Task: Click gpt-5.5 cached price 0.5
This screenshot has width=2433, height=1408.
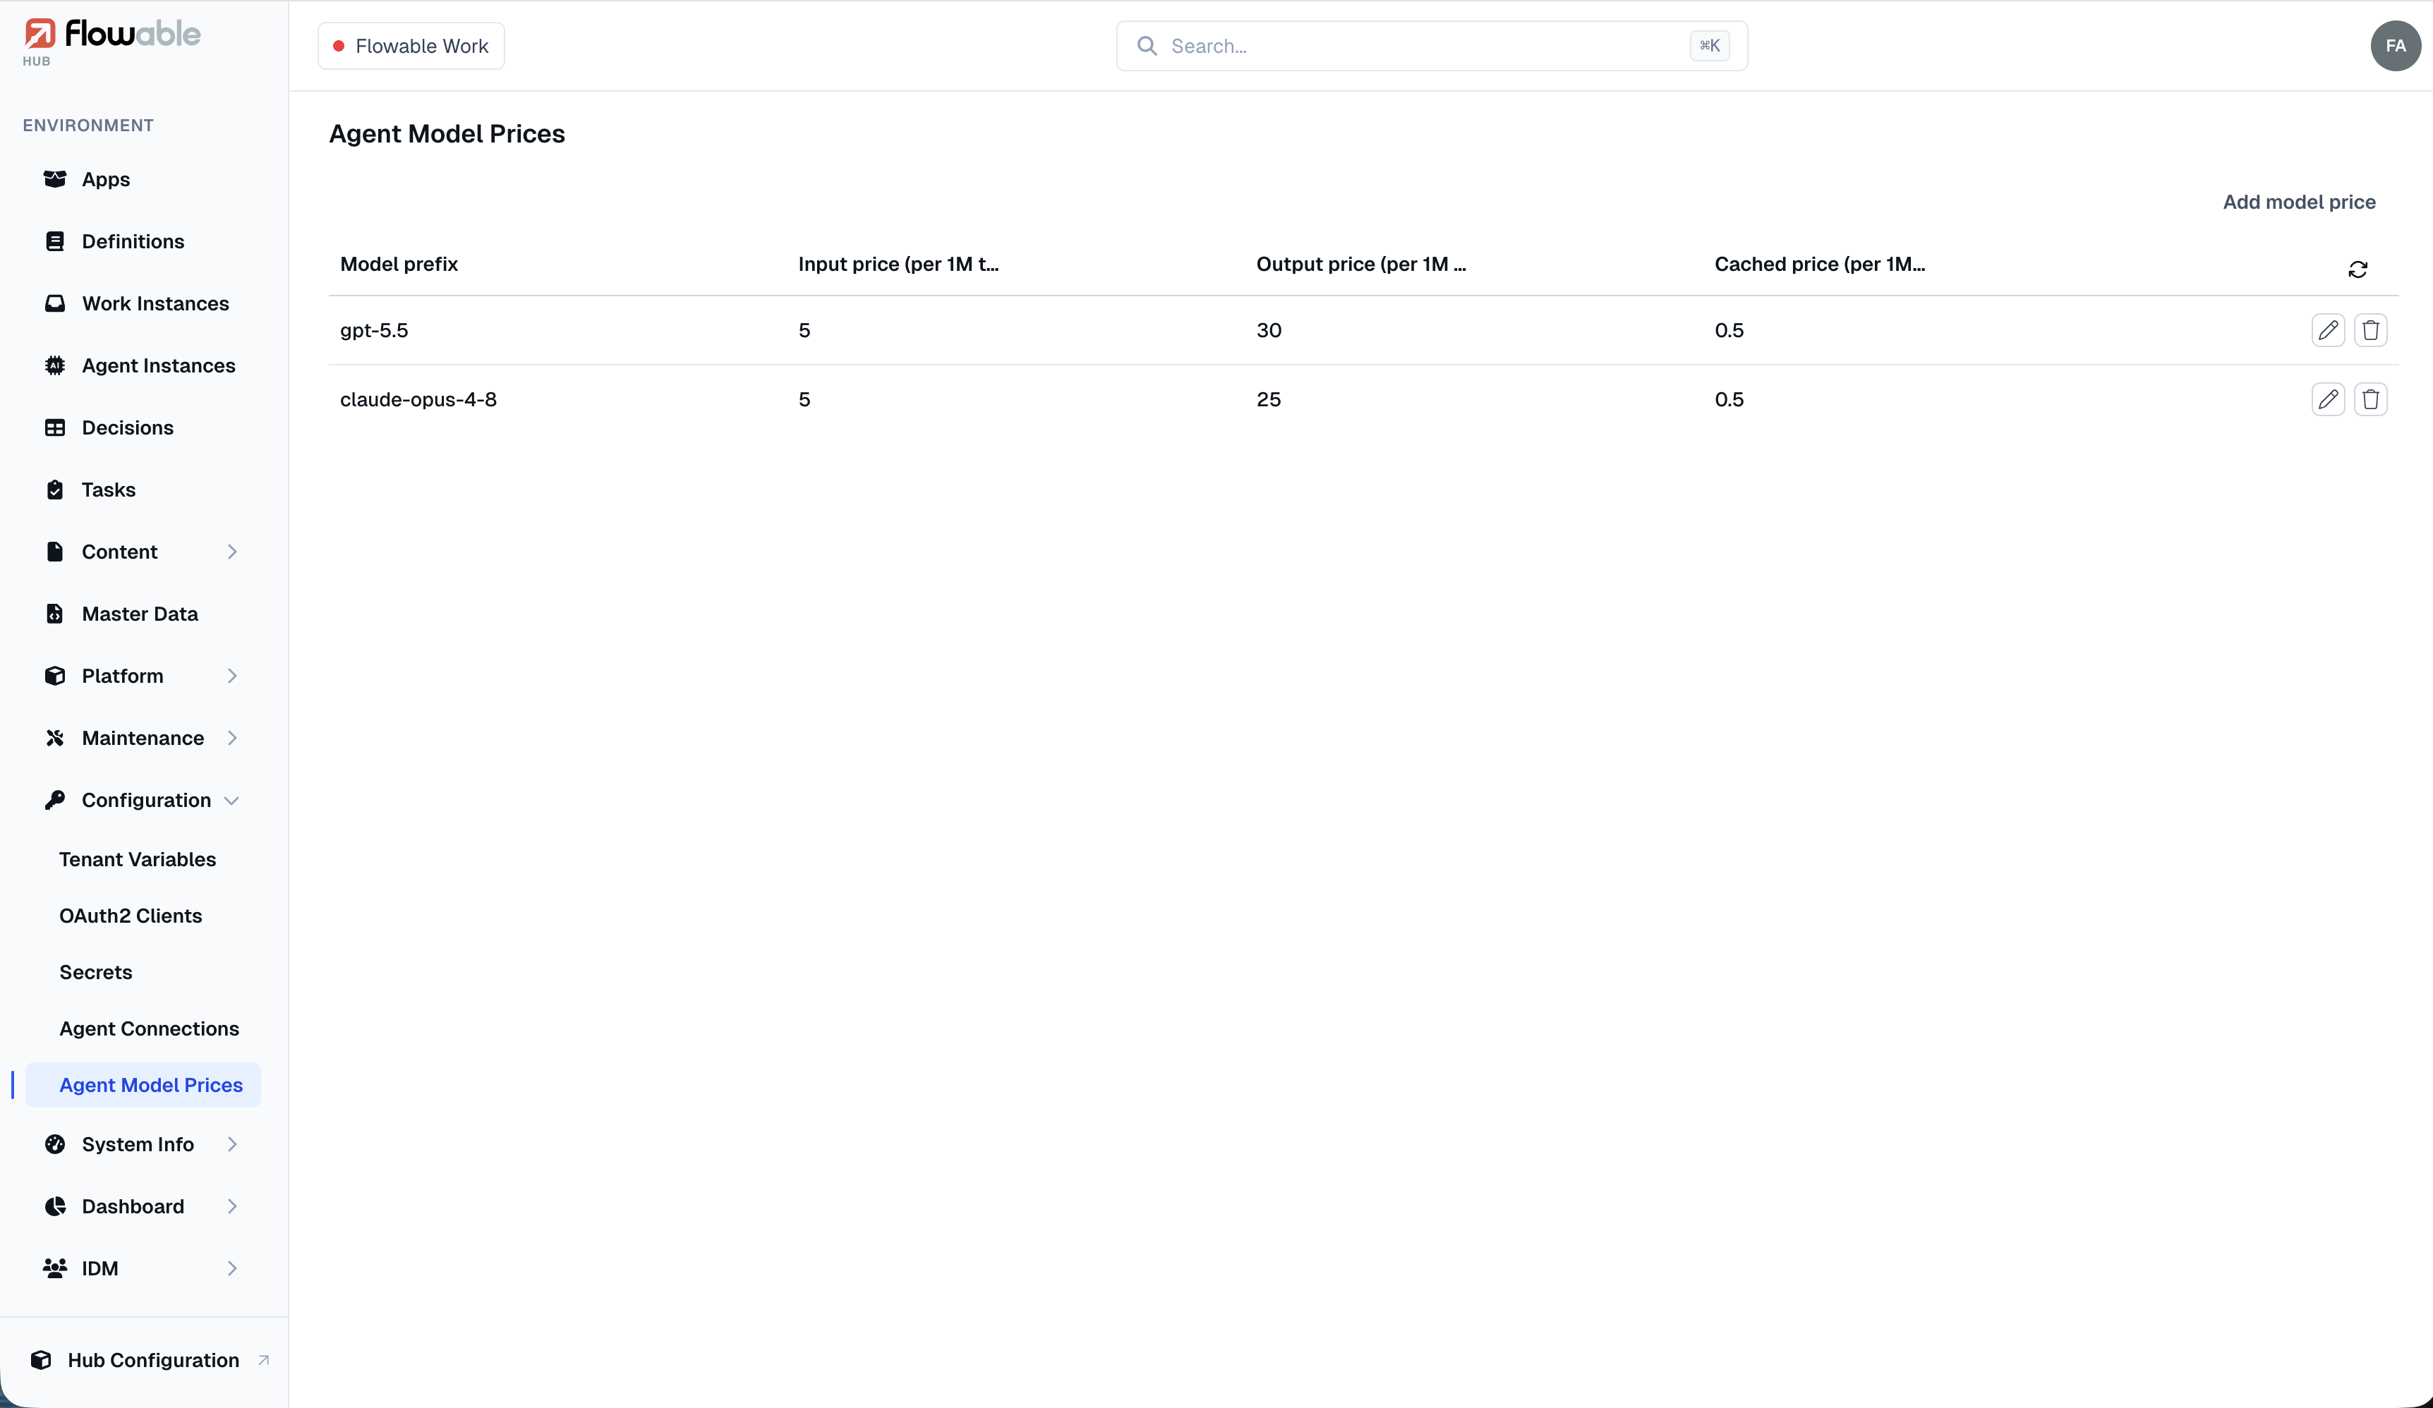Action: point(1729,330)
